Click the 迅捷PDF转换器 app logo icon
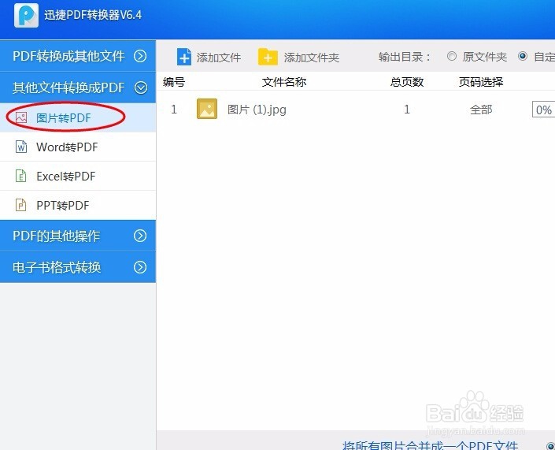The width and height of the screenshot is (555, 450). coord(26,15)
